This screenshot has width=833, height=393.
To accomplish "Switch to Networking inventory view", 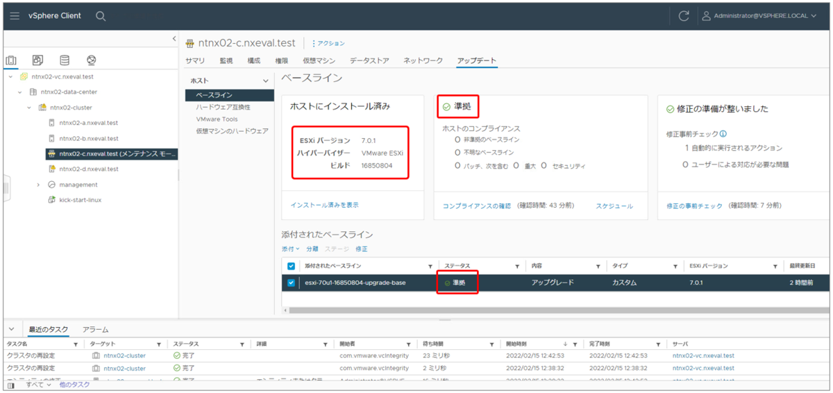I will tap(91, 60).
